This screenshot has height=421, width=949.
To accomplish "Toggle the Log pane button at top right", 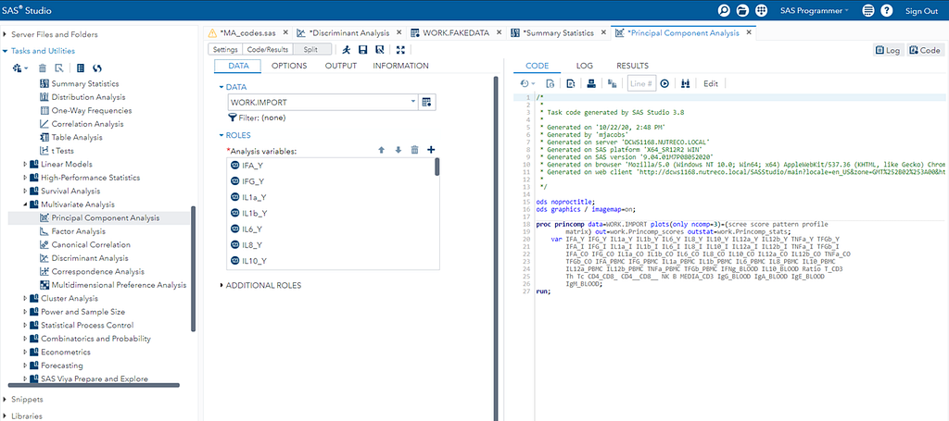I will [887, 50].
